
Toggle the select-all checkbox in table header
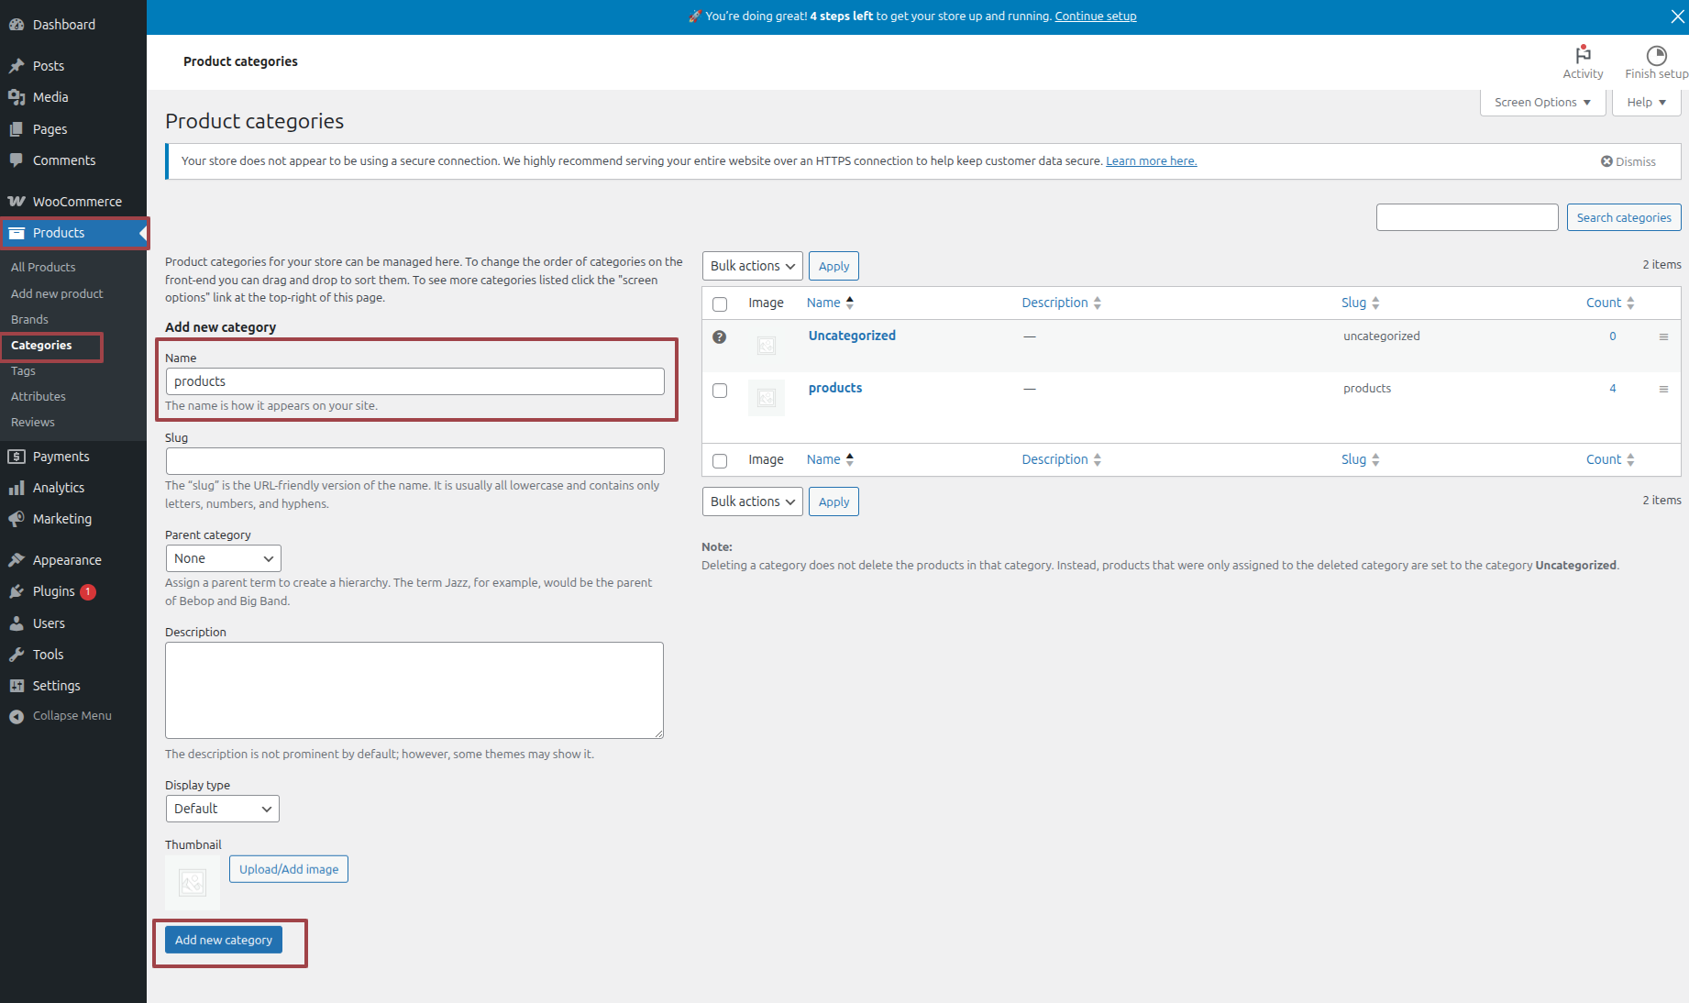tap(720, 304)
